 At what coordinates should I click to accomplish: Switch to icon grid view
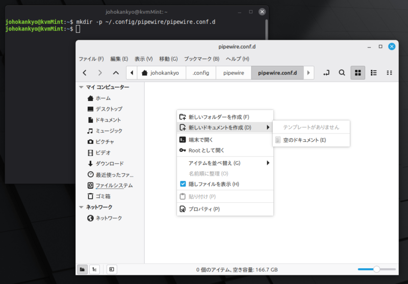coord(358,73)
